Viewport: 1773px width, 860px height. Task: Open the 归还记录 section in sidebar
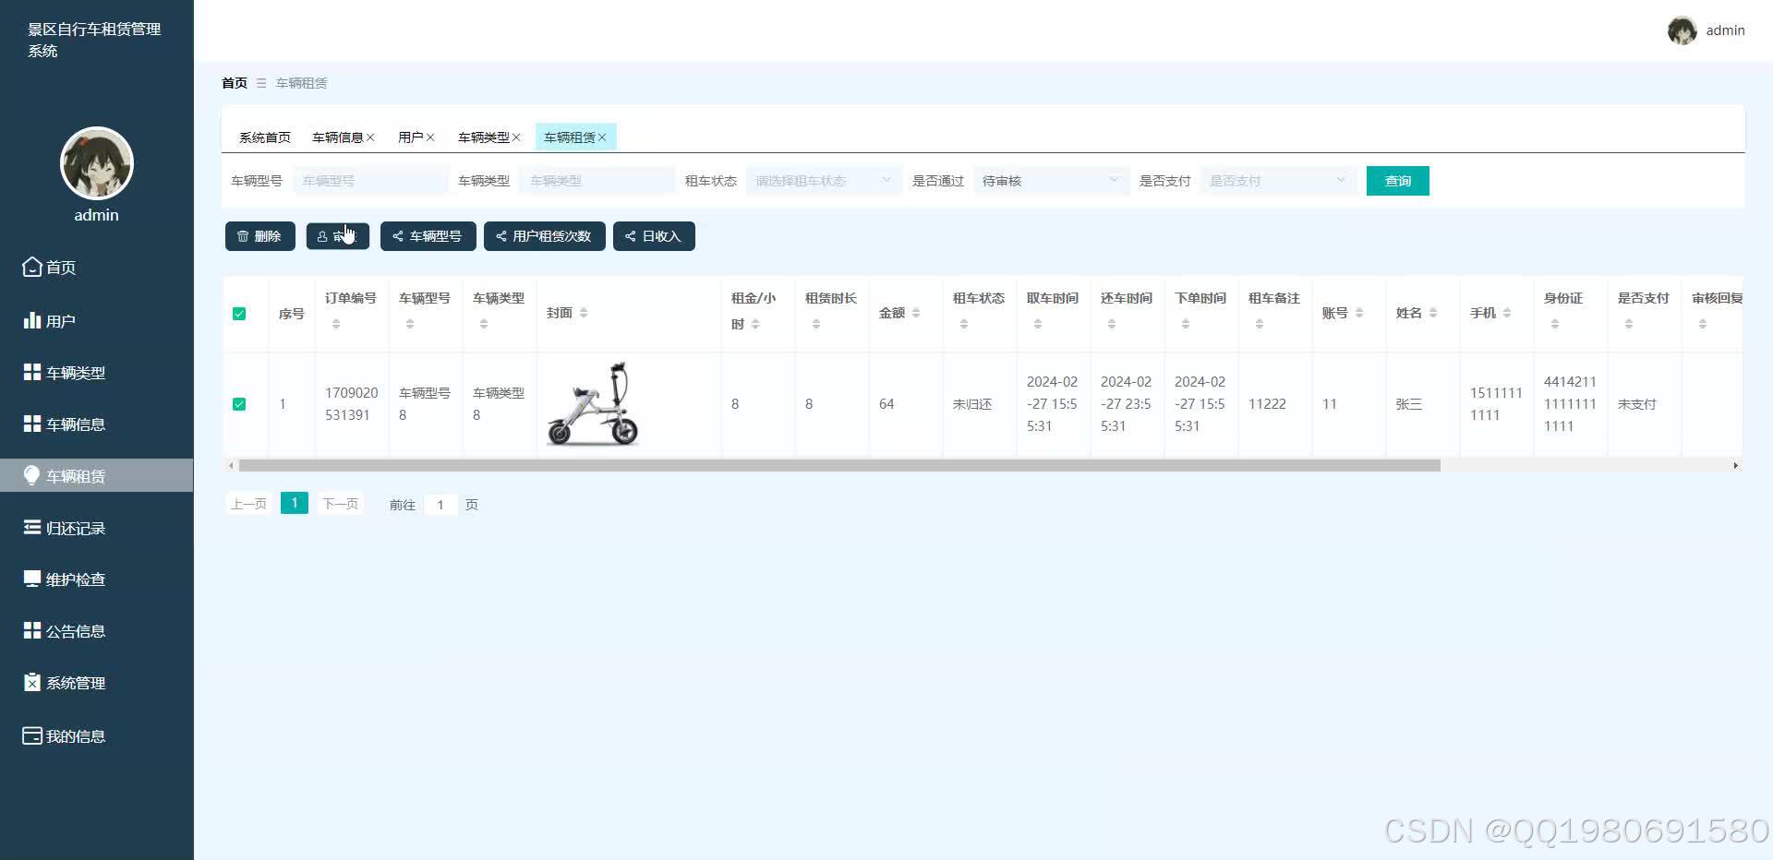76,527
